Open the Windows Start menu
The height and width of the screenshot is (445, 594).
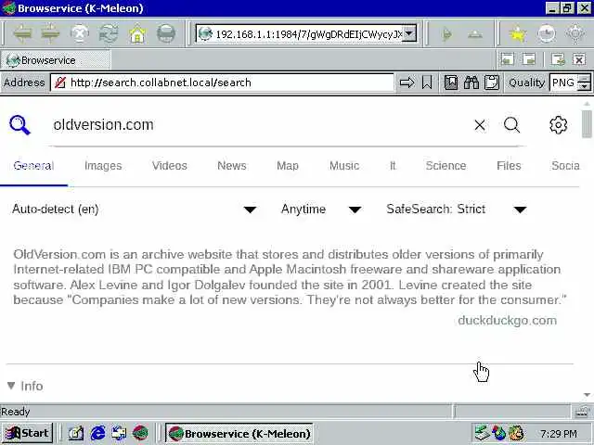(27, 433)
